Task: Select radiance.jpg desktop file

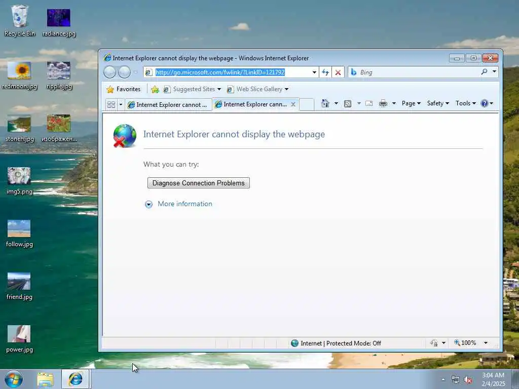Action: 59,22
